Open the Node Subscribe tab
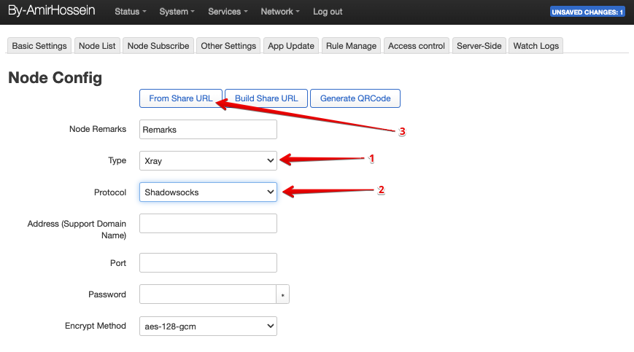 point(158,45)
